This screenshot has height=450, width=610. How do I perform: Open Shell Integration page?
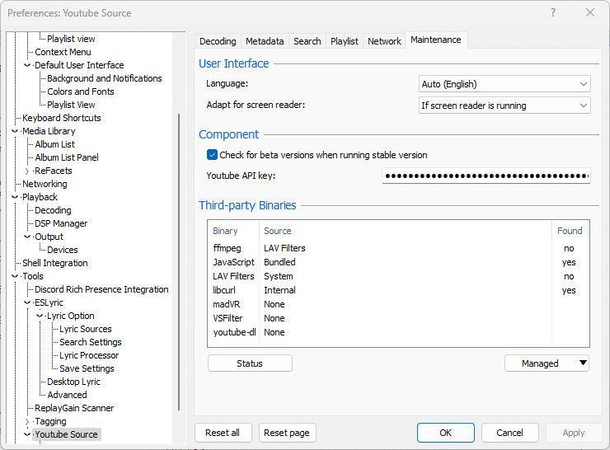point(55,263)
